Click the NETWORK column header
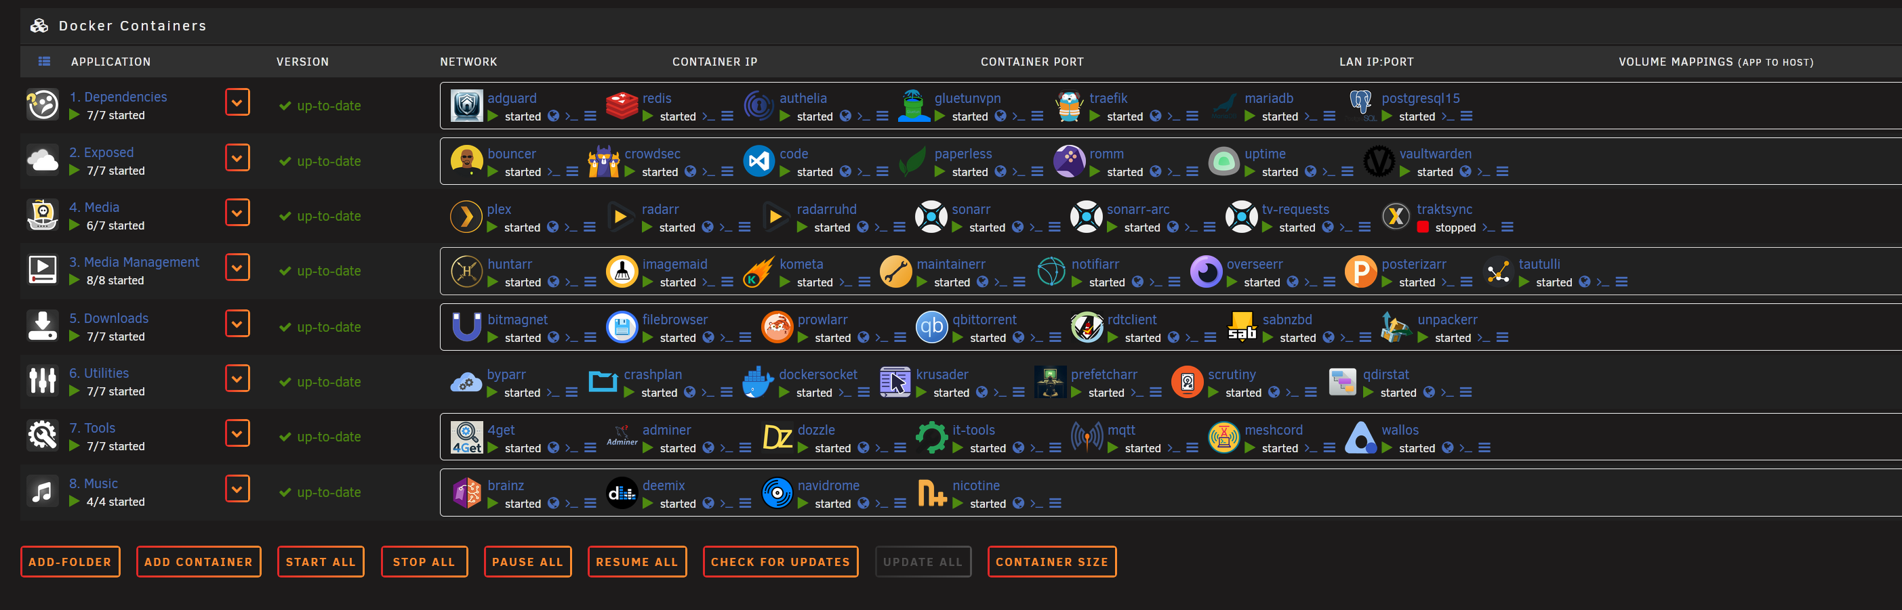Screen dimensions: 1902x610 (469, 62)
